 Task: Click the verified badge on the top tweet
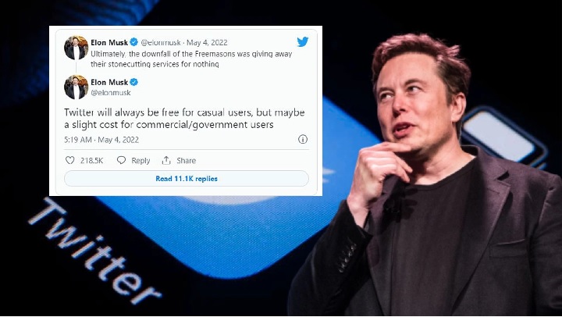134,42
